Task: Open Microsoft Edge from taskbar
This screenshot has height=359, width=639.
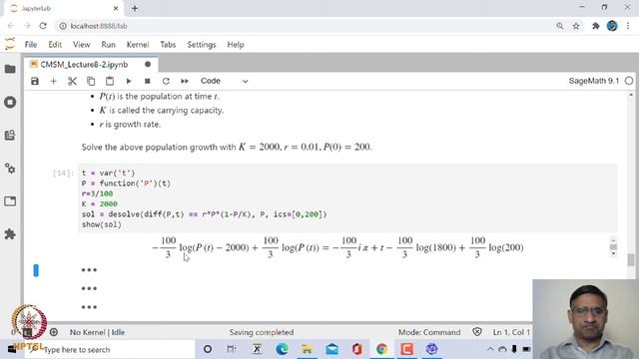Action: [282, 349]
